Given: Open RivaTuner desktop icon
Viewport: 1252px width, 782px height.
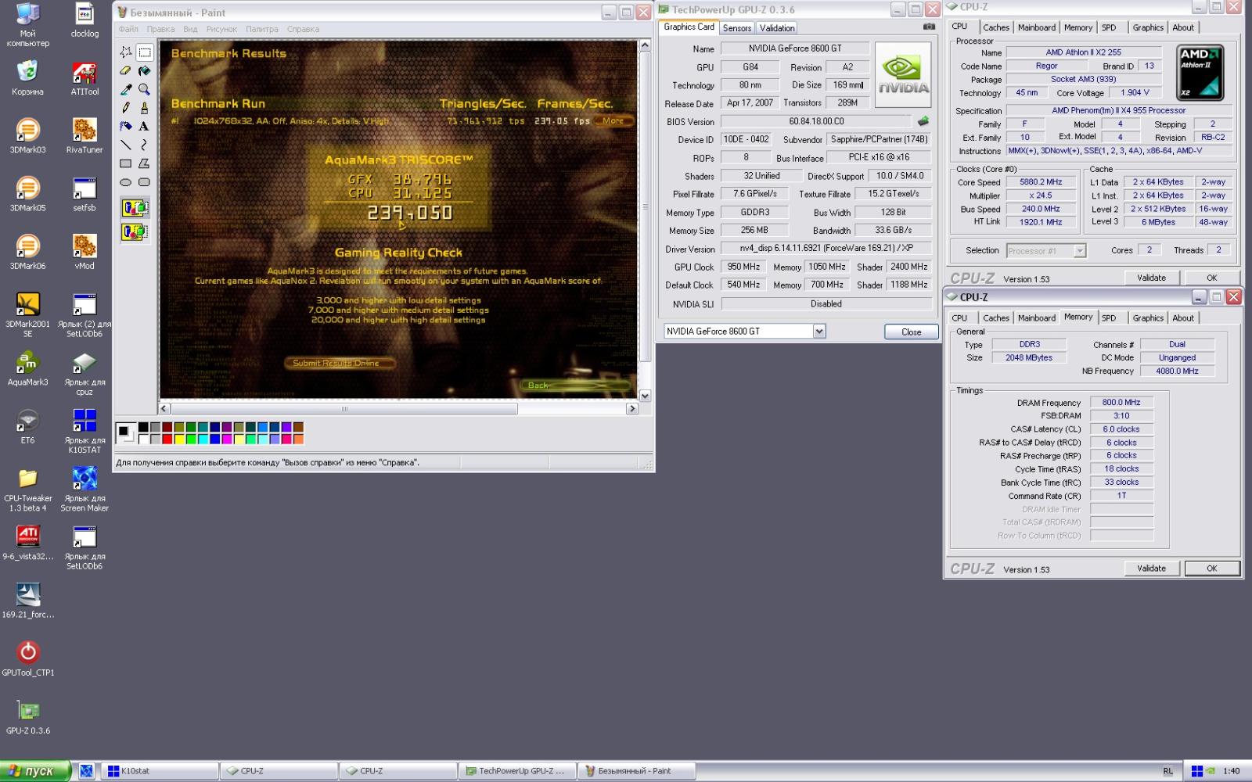Looking at the screenshot, I should (85, 135).
